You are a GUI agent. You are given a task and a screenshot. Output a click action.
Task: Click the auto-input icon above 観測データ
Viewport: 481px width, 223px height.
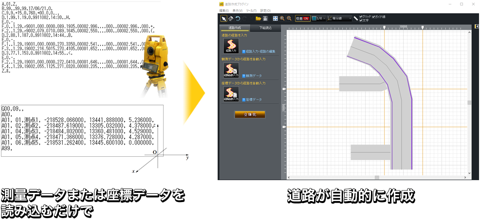coord(231,70)
